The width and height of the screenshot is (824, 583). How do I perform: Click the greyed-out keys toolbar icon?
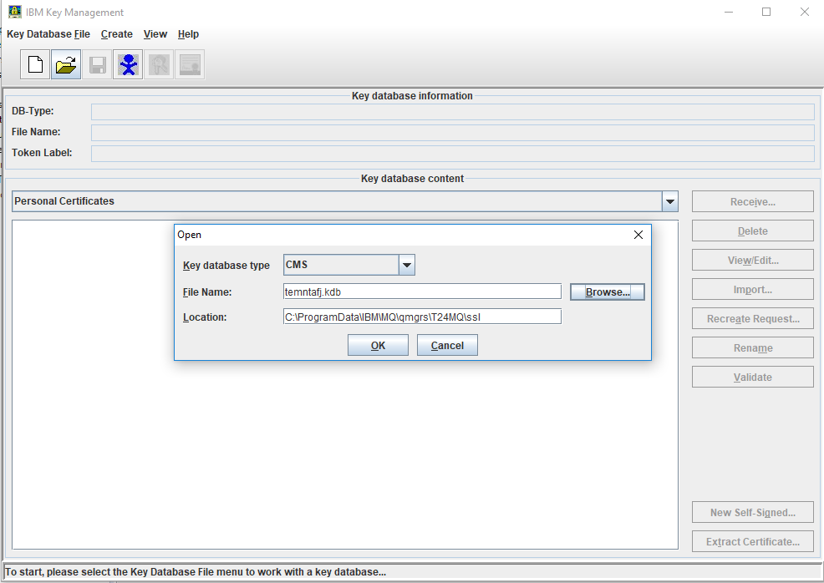click(x=159, y=65)
